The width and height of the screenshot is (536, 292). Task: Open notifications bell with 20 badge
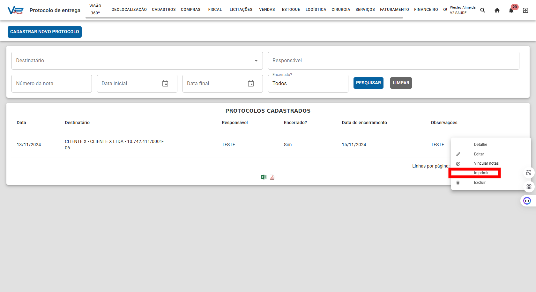tap(511, 10)
